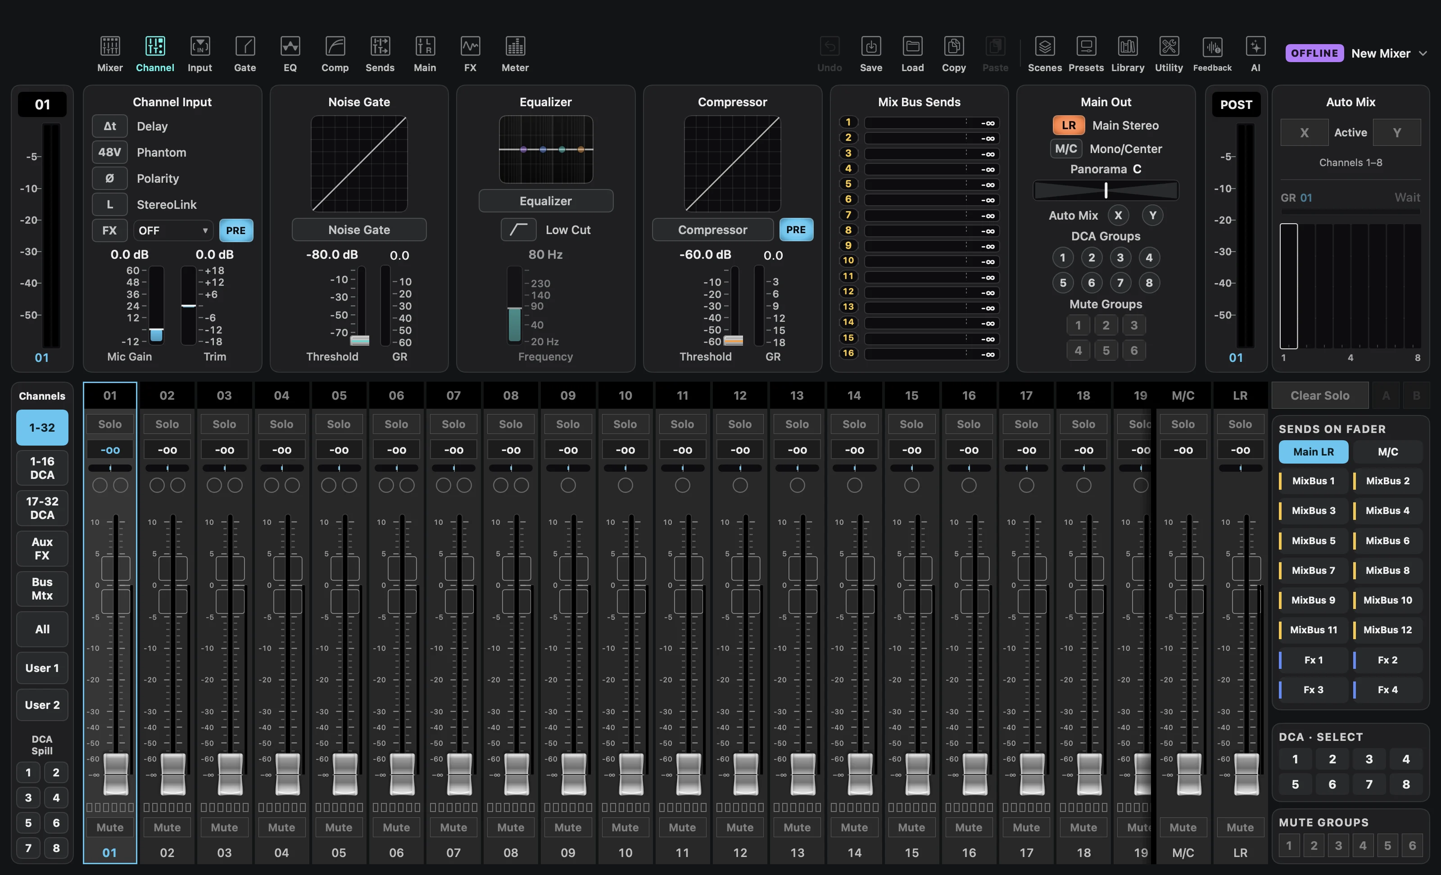Image resolution: width=1441 pixels, height=875 pixels.
Task: Open the Meter view icon
Action: click(515, 46)
